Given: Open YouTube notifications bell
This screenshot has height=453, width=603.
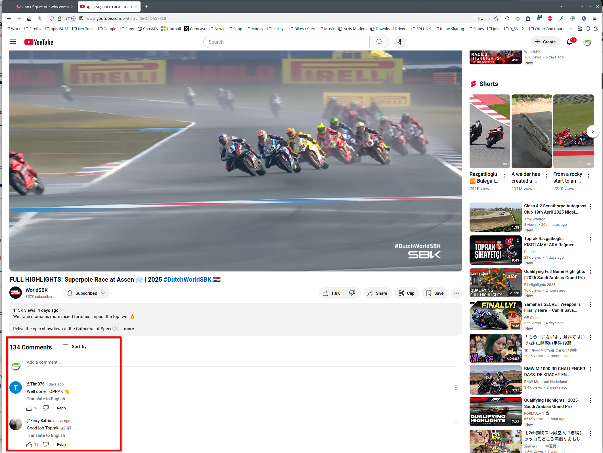Looking at the screenshot, I should pyautogui.click(x=569, y=42).
